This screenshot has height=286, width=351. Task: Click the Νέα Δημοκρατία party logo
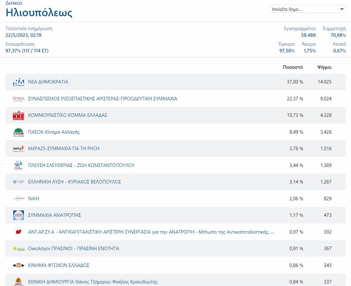tap(19, 82)
